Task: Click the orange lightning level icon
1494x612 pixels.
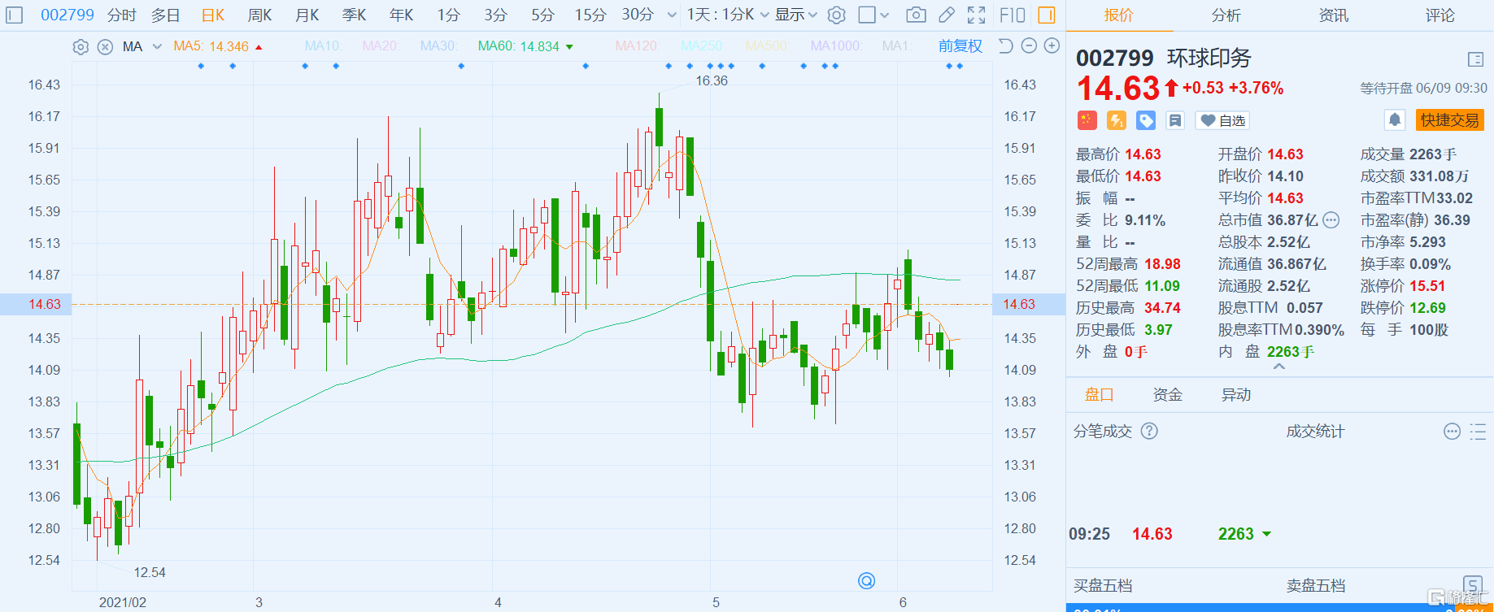Action: click(1117, 120)
